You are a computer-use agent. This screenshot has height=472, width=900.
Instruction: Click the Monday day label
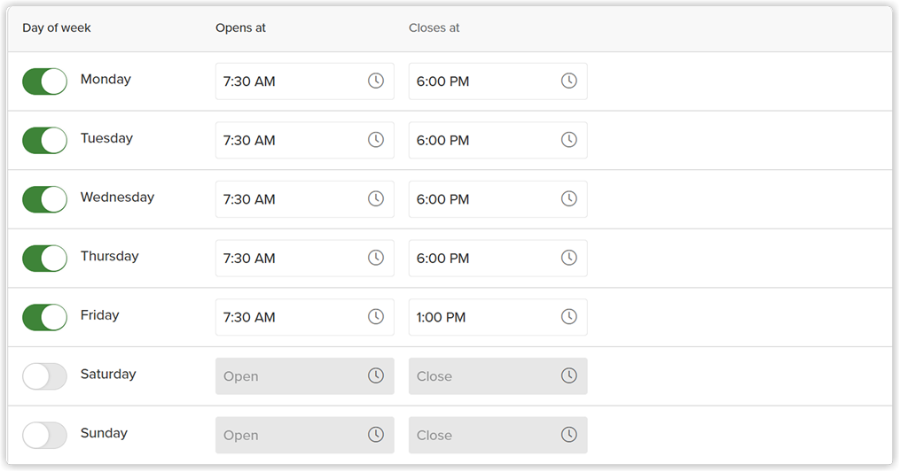106,79
